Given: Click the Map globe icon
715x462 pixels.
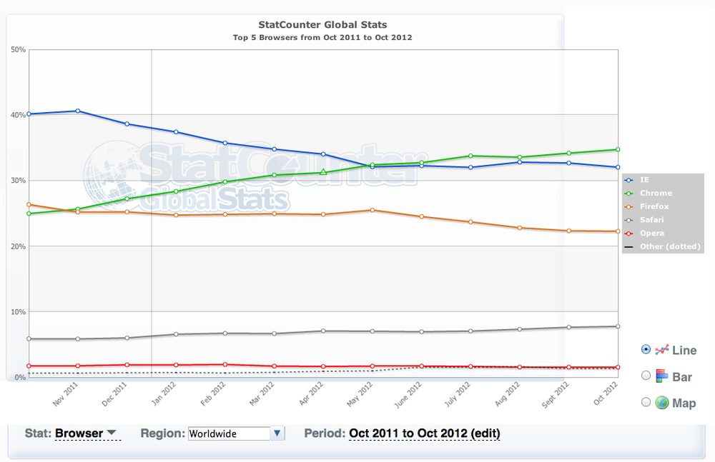Looking at the screenshot, I should (663, 403).
